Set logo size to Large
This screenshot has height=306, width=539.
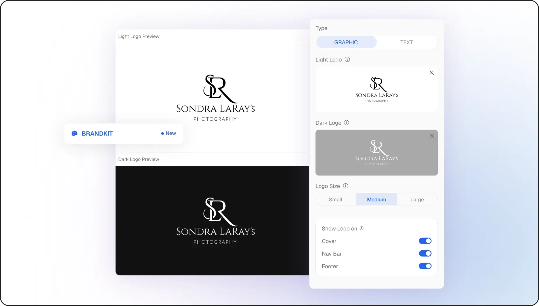[x=417, y=200]
